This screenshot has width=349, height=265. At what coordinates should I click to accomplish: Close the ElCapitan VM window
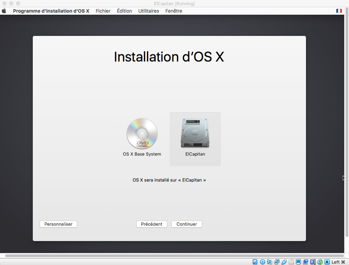[4, 3]
